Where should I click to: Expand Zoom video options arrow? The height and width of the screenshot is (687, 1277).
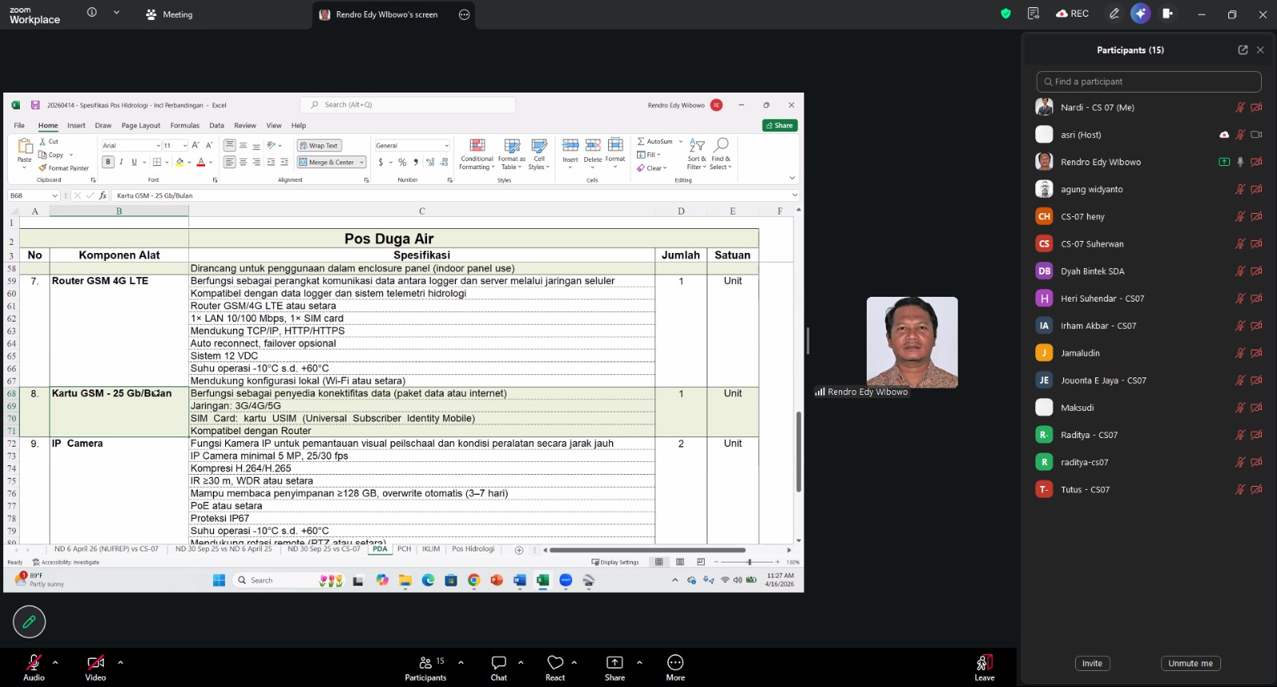[x=121, y=662]
